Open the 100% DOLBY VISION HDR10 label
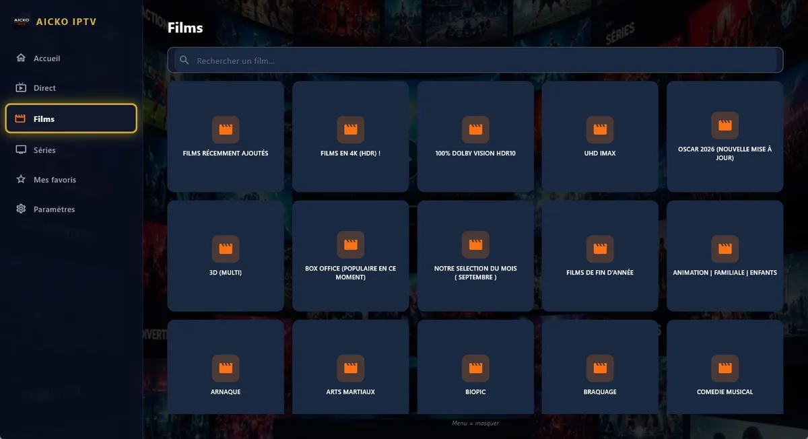 pyautogui.click(x=475, y=154)
